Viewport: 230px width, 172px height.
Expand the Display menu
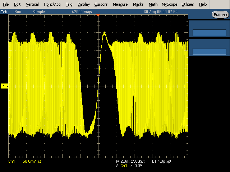point(84,4)
